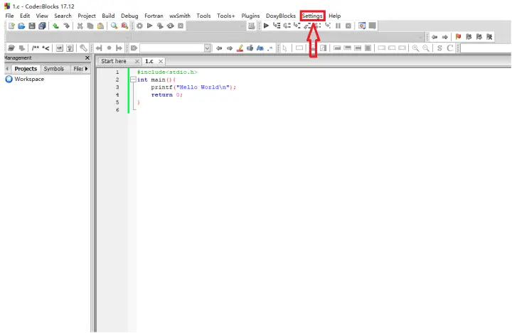Open the Fortran menu
Viewport: 512px width, 333px height.
[x=154, y=16]
